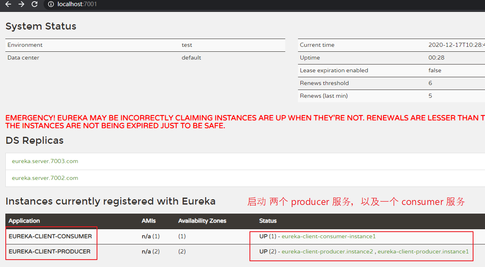Select renews last min value 5
This screenshot has height=267, width=485.
click(430, 96)
